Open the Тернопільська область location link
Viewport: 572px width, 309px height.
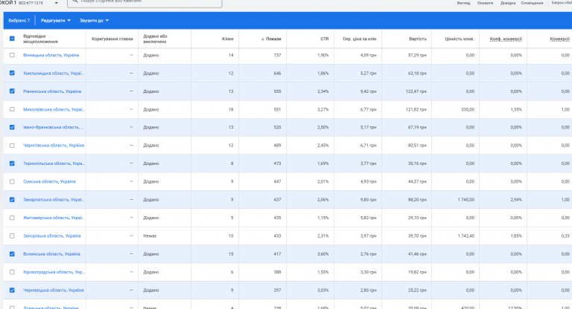tap(54, 163)
